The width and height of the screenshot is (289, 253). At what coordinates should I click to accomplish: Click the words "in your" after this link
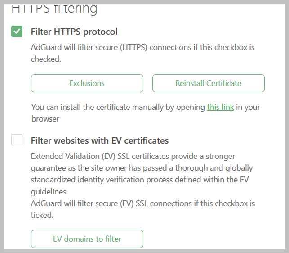point(248,108)
